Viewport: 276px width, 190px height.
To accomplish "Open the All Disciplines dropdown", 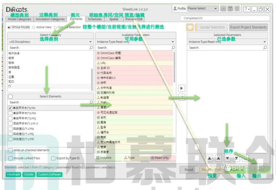I will pos(50,42).
